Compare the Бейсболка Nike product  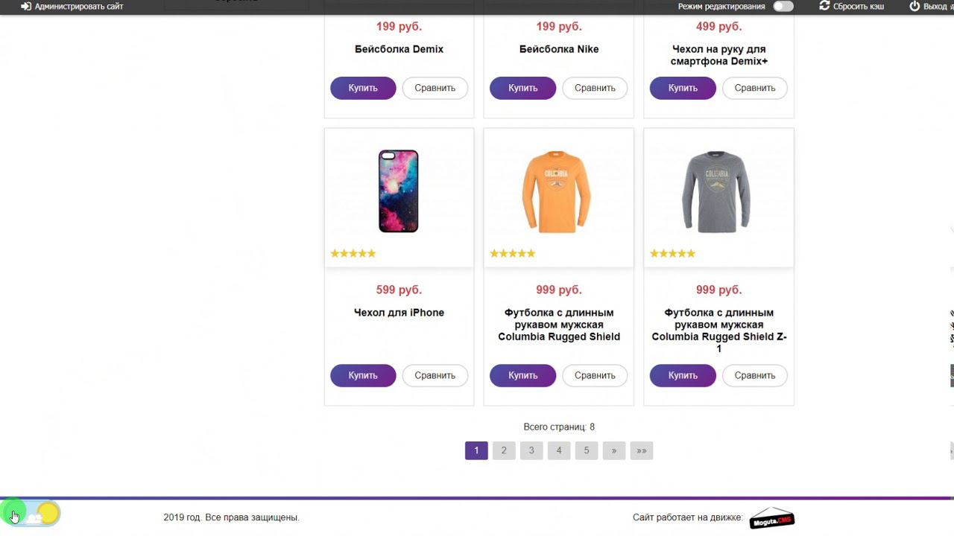click(595, 88)
